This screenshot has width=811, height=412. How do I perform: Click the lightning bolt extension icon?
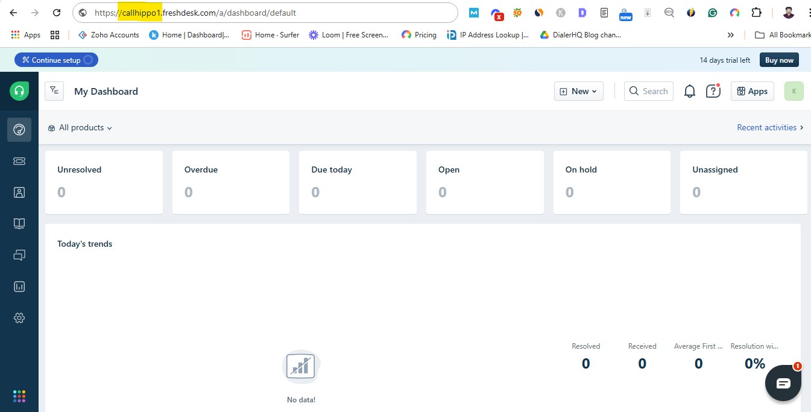coord(691,13)
